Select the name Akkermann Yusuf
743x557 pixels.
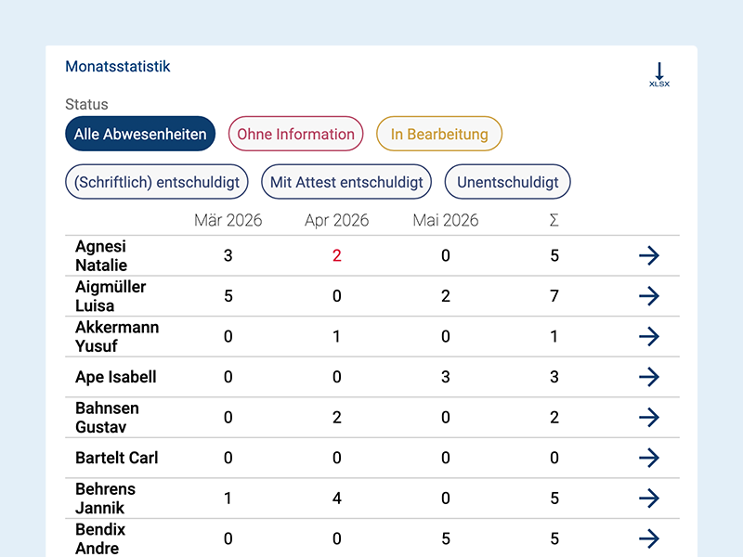[117, 336]
